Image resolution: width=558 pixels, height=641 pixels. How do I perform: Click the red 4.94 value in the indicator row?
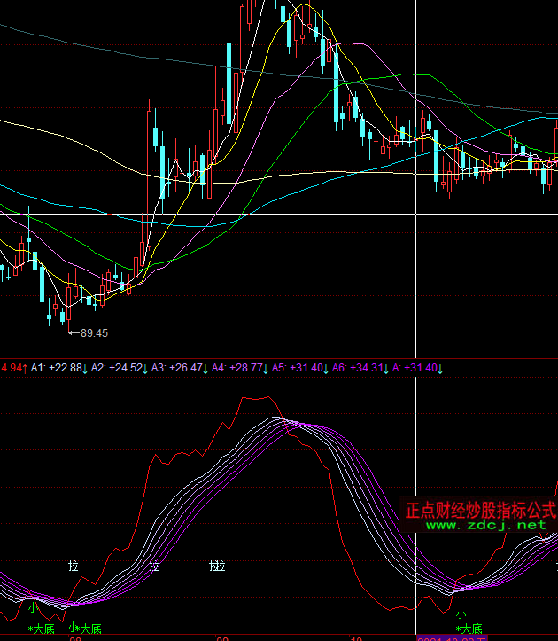point(12,367)
